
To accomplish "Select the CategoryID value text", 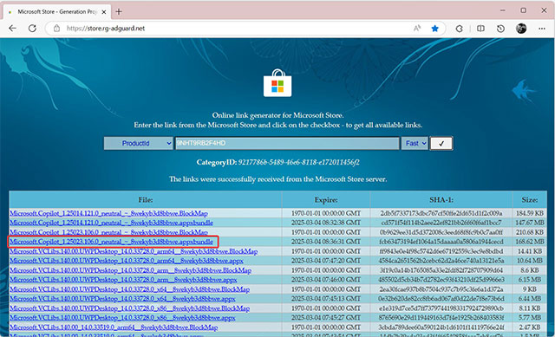I will [298, 162].
